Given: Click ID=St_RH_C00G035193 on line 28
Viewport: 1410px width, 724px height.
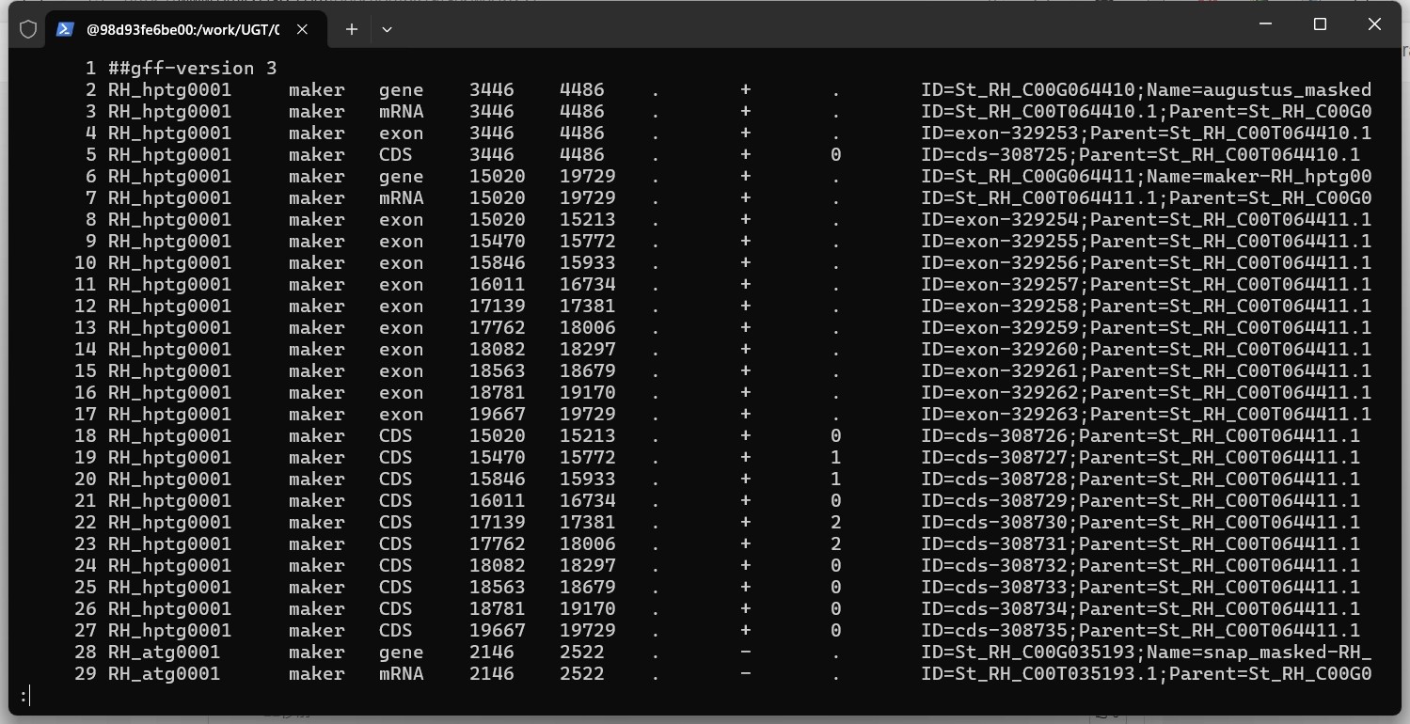Looking at the screenshot, I should pos(1028,652).
